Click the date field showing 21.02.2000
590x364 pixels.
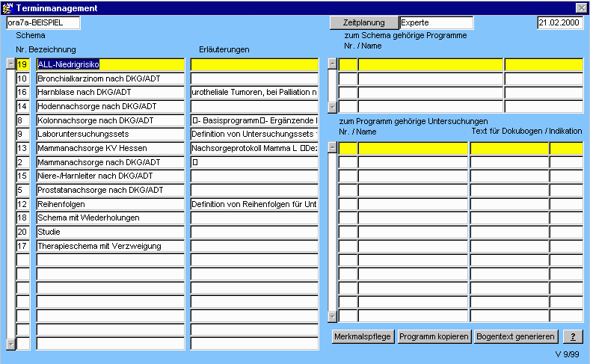[x=560, y=23]
